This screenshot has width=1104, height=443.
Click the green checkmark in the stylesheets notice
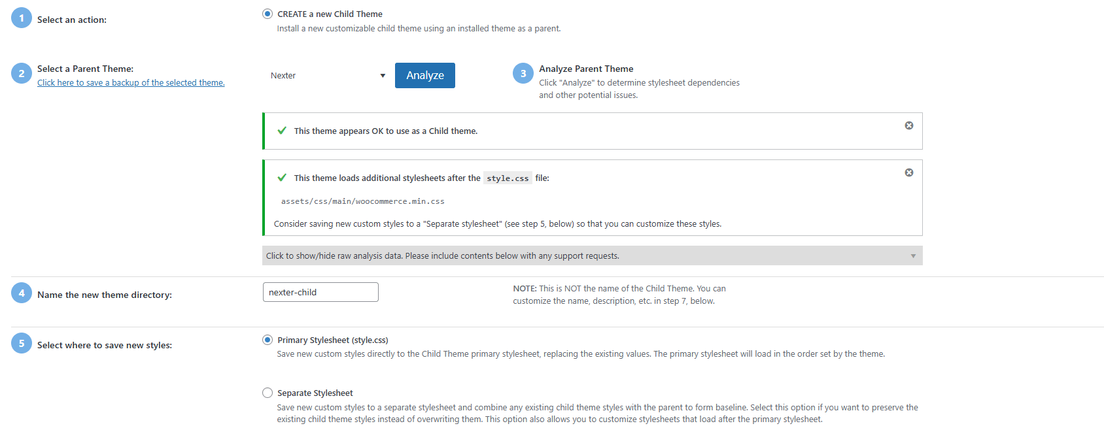point(281,177)
